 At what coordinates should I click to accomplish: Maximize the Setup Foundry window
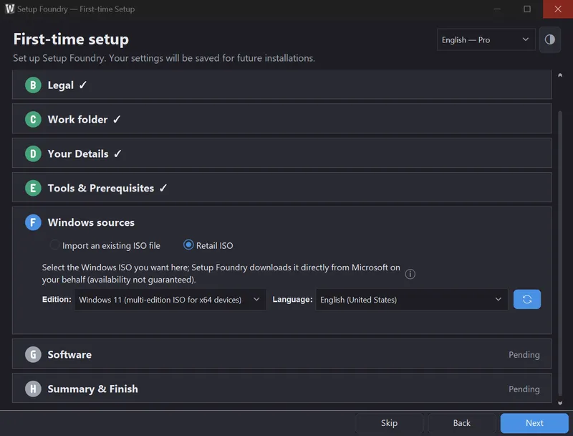[527, 9]
